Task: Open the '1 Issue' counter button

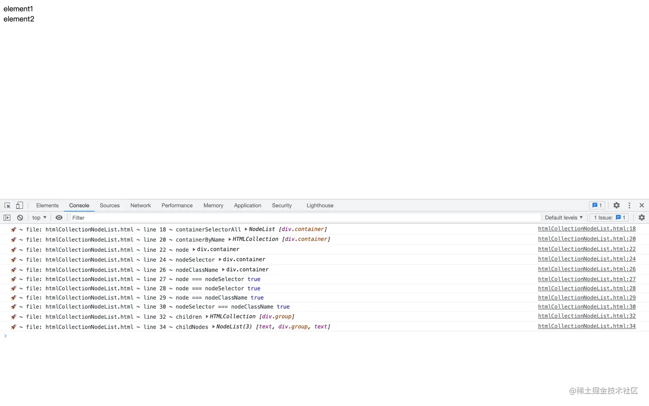Action: point(610,218)
